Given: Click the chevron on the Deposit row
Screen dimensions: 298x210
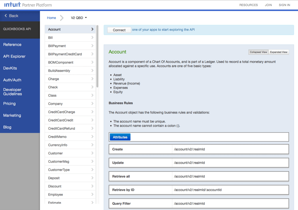Looking at the screenshot, I should (x=92, y=178).
